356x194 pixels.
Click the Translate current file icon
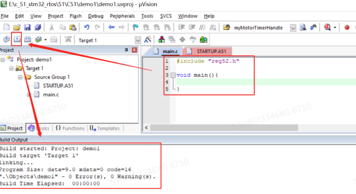[6, 39]
